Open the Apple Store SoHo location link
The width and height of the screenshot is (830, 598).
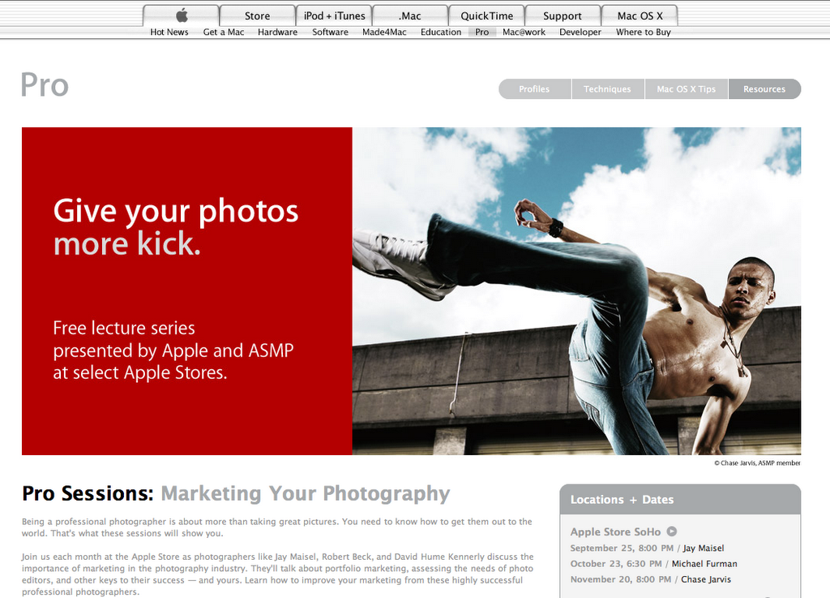point(616,531)
